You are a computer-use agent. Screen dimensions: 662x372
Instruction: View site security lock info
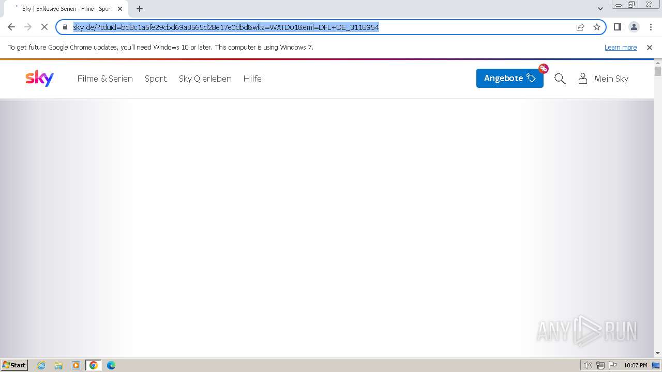tap(65, 27)
